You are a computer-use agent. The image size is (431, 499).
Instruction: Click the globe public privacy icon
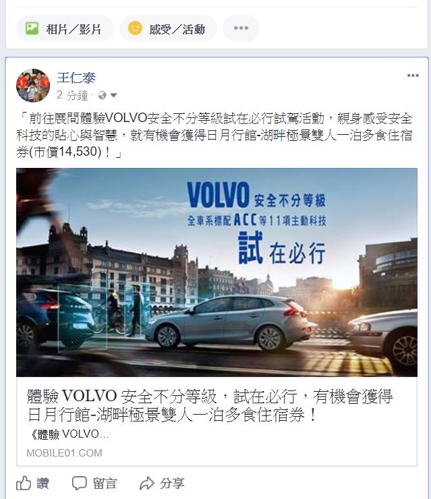[x=102, y=95]
